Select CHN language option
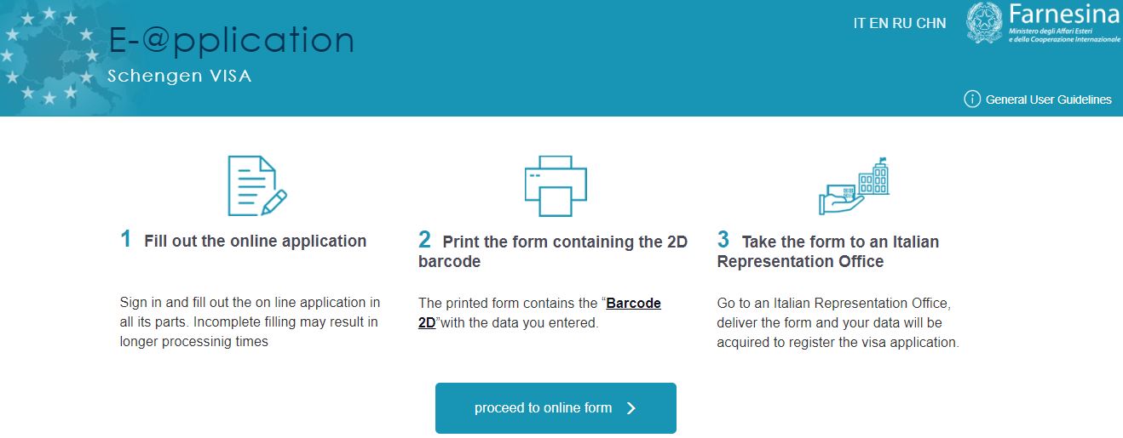Image resolution: width=1123 pixels, height=438 pixels. 931,24
